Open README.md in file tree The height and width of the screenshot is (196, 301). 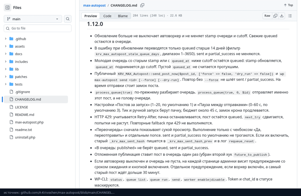coord(25,114)
